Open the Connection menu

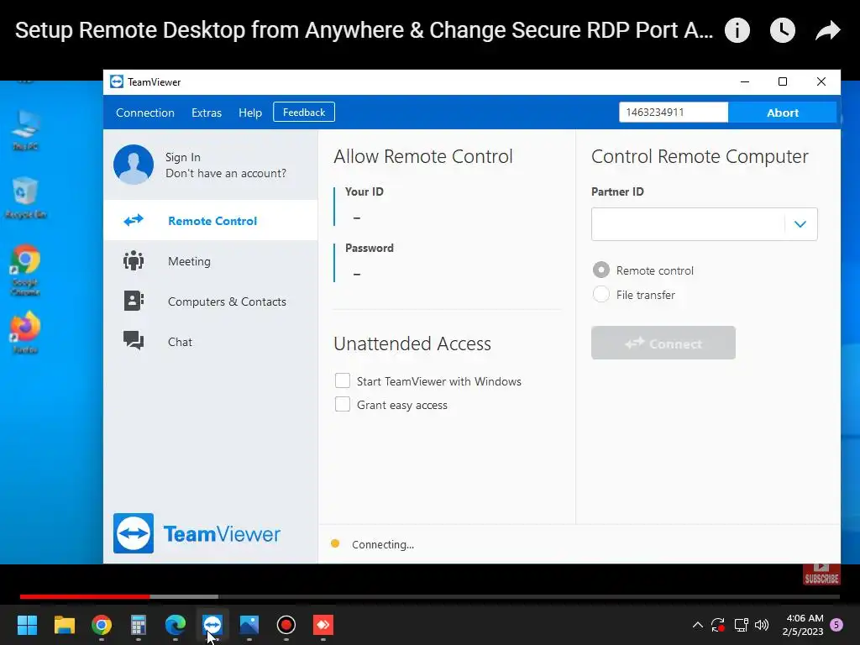coord(145,113)
